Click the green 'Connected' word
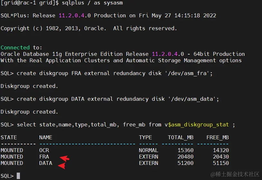 pyautogui.click(x=15, y=47)
